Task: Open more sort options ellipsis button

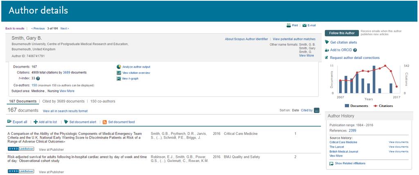Action: 317,110
